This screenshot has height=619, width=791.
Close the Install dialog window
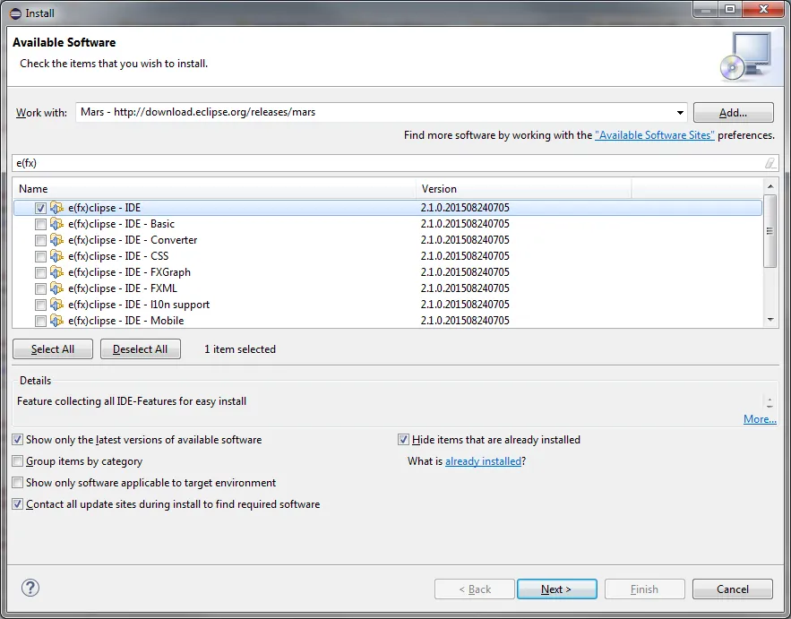coord(763,9)
